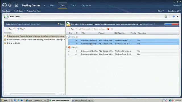Sort by the ID column header
The width and height of the screenshot is (182, 102).
(78, 33)
